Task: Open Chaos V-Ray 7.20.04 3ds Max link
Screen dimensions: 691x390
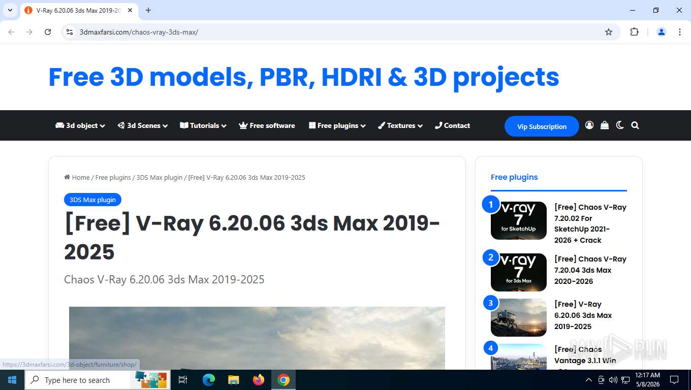Action: [590, 270]
